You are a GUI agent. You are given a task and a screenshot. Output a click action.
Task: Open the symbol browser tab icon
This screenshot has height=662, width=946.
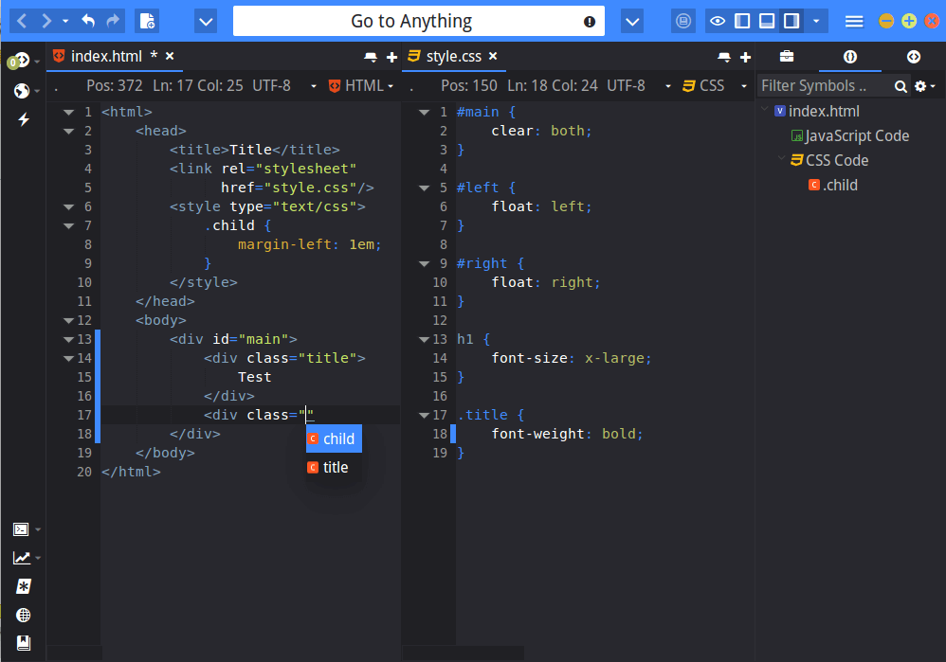click(850, 57)
